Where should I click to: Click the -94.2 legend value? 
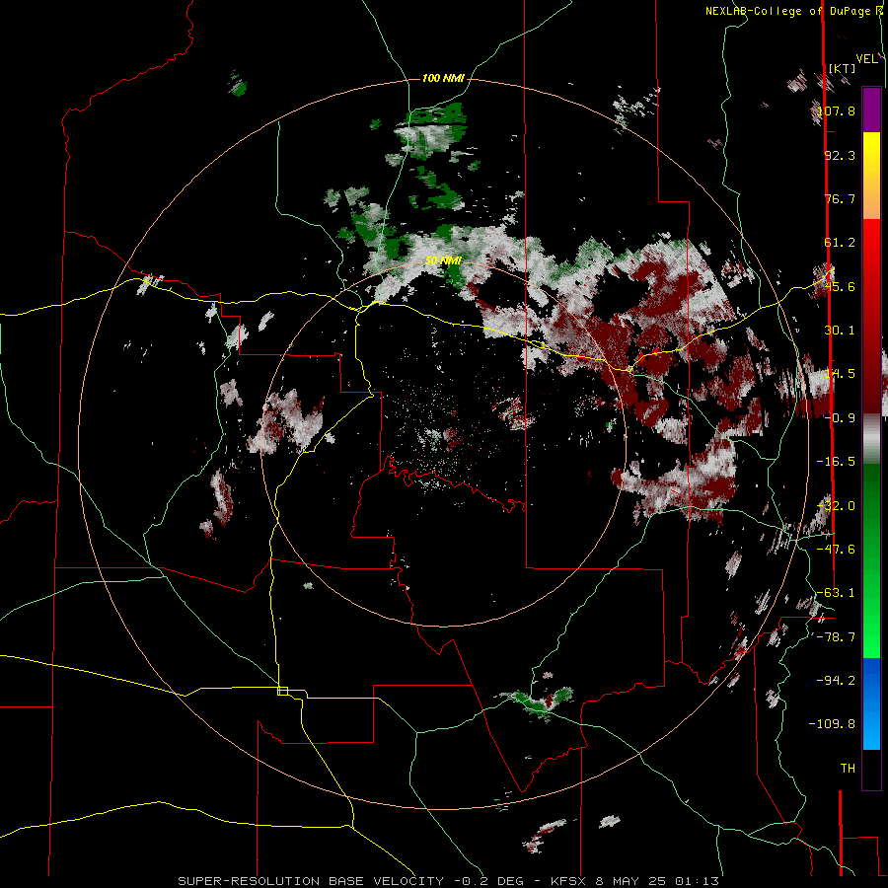click(x=836, y=681)
